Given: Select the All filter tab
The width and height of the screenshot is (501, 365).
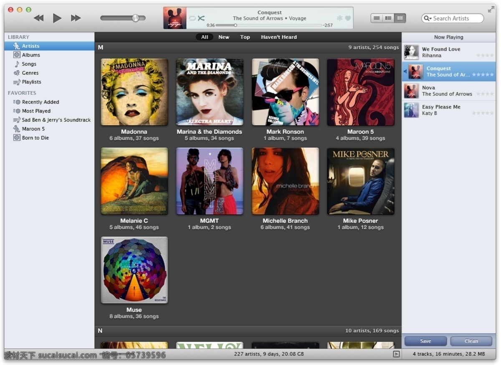Looking at the screenshot, I should 205,37.
